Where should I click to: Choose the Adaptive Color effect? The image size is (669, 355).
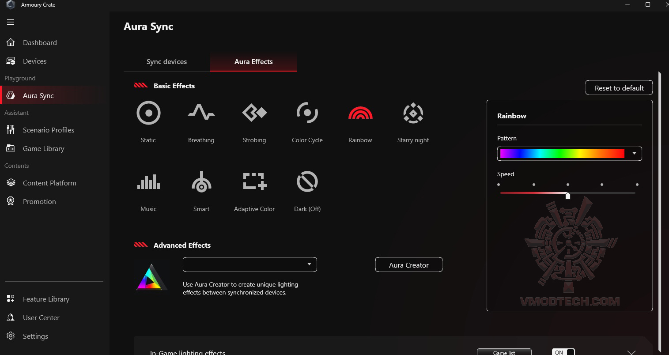(x=254, y=181)
